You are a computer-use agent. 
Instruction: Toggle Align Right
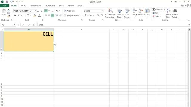(x=53, y=15)
